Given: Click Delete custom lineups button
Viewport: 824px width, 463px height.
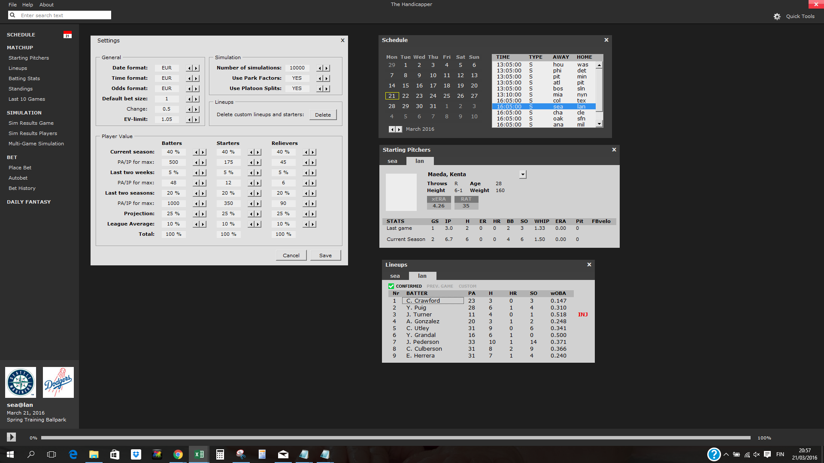Looking at the screenshot, I should tap(323, 115).
